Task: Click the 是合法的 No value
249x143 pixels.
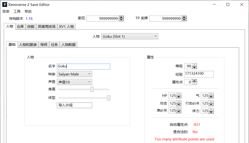Action: pos(195,132)
